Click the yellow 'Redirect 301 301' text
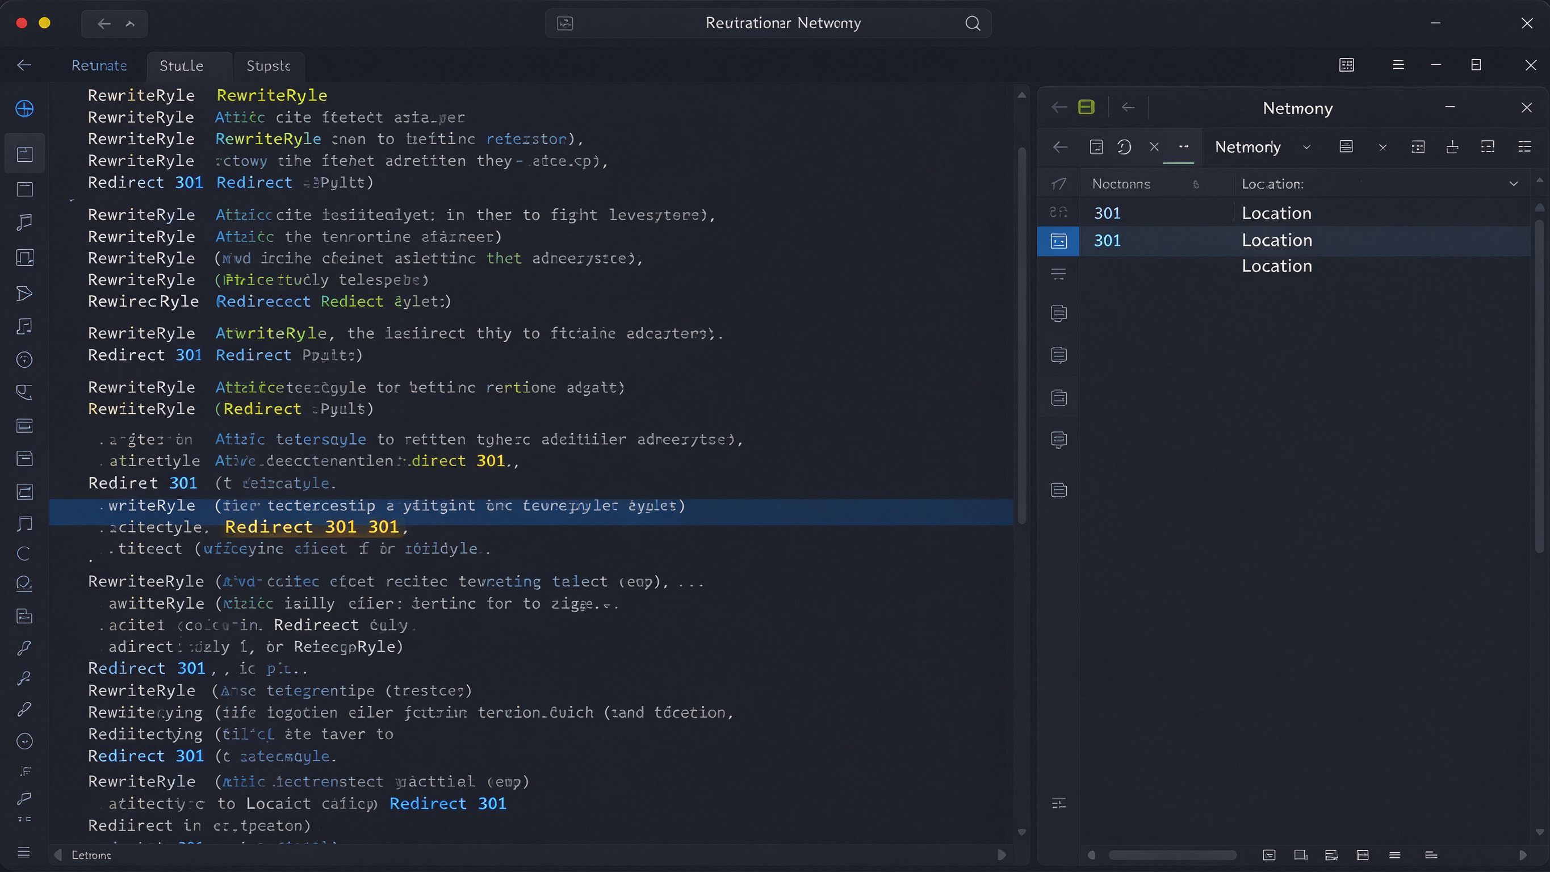This screenshot has height=872, width=1550. pos(312,527)
